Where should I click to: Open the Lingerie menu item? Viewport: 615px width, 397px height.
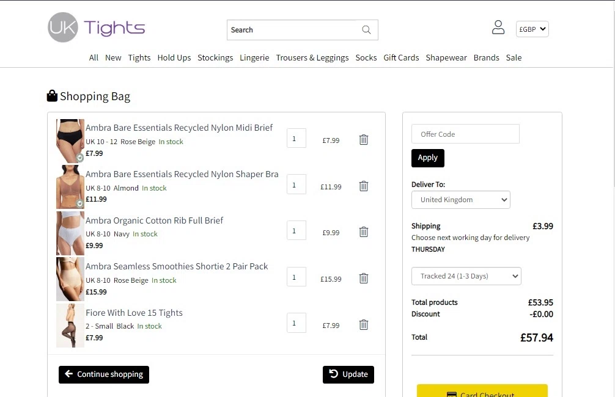(x=254, y=57)
